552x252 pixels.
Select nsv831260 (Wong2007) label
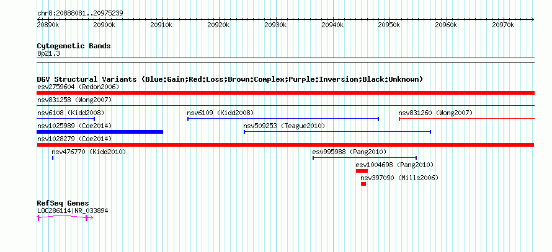(435, 113)
